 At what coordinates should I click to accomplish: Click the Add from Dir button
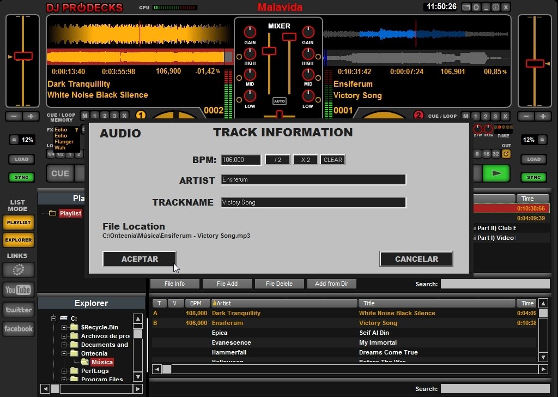click(332, 284)
